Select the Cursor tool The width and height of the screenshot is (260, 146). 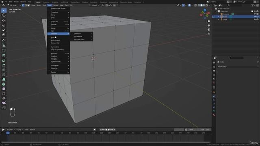4,15
